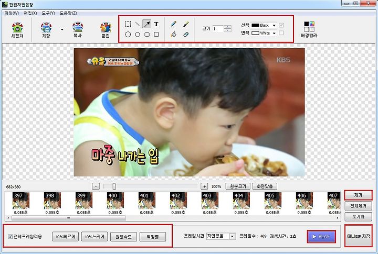Screen dimensions: 378x254
Task: Open the 도구(Y) menu
Action: 48,13
